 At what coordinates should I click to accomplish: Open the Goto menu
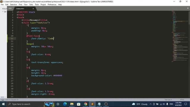31,5
